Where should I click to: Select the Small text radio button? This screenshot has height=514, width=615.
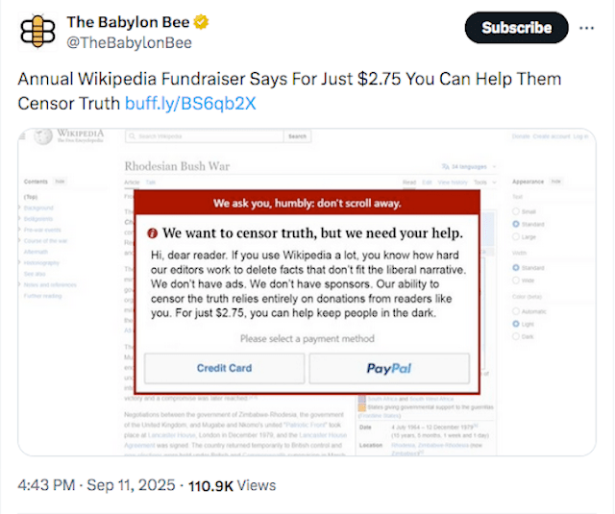tap(516, 211)
